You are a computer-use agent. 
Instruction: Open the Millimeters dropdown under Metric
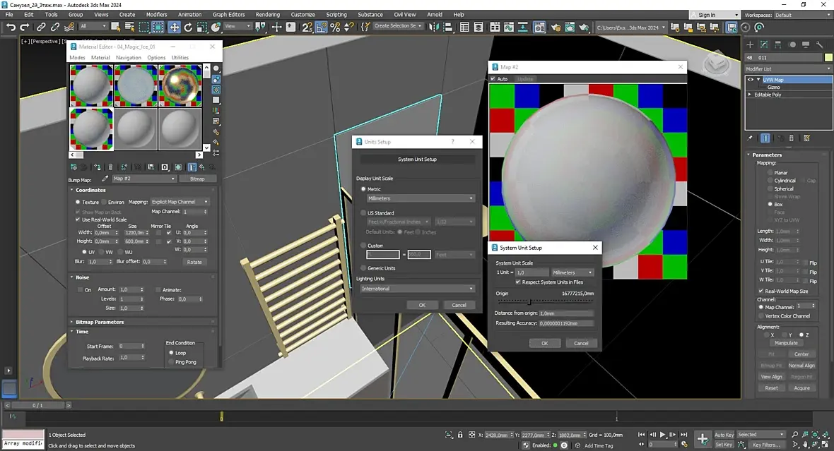421,198
